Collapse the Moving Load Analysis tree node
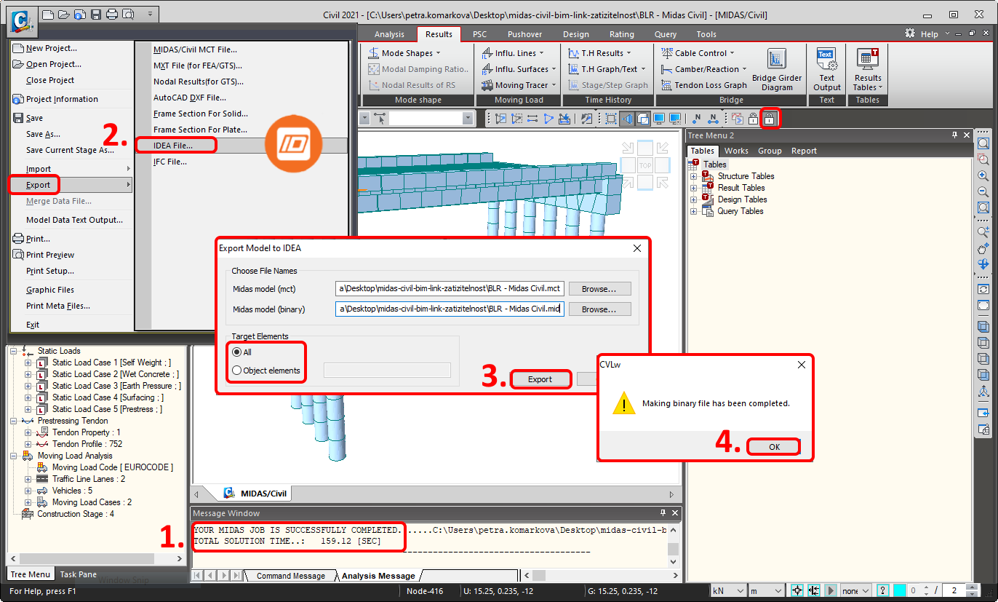Viewport: 998px width, 602px height. coord(14,456)
